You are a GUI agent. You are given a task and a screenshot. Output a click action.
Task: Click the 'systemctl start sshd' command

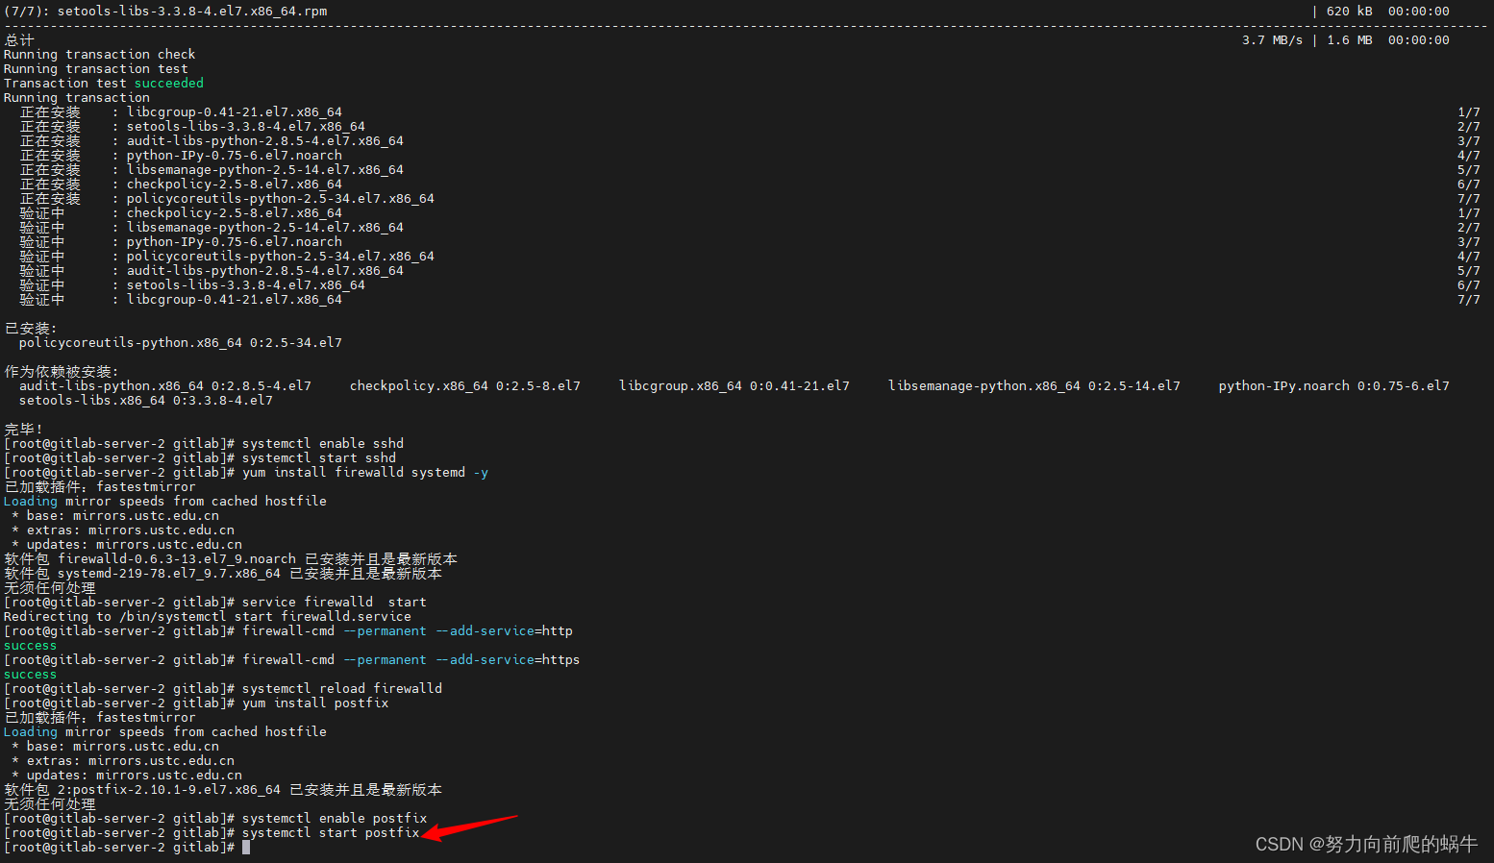tap(319, 458)
